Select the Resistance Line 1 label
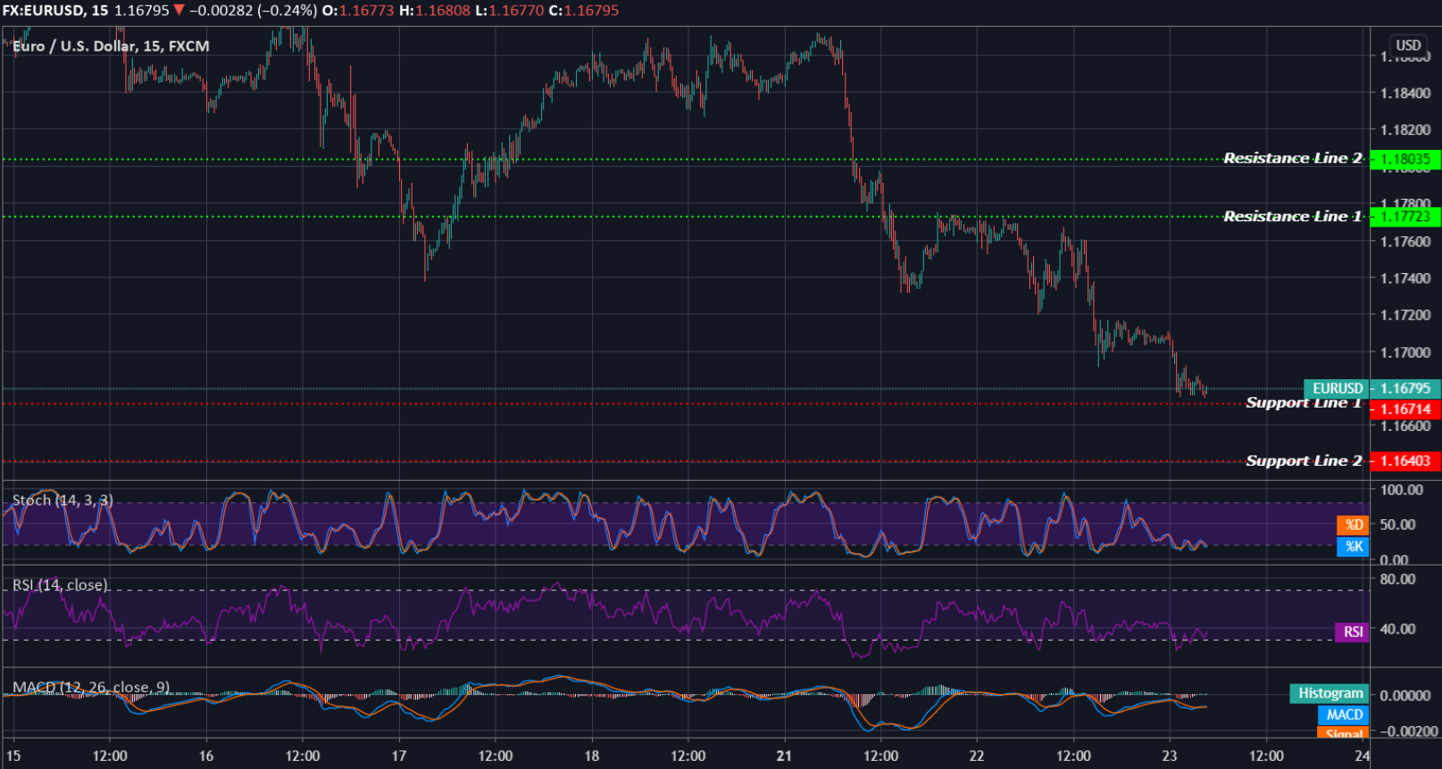Screen dimensions: 1442x769 tap(1292, 216)
